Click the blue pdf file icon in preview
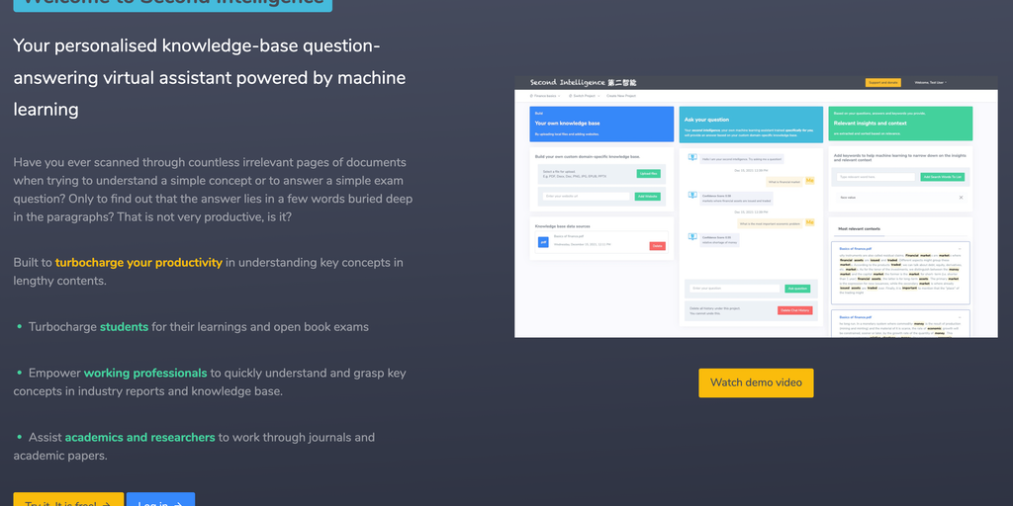Viewport: 1013px width, 506px height. coord(543,242)
